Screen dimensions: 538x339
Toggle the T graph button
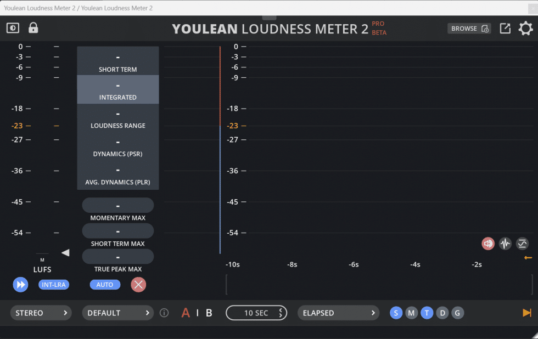[427, 313]
